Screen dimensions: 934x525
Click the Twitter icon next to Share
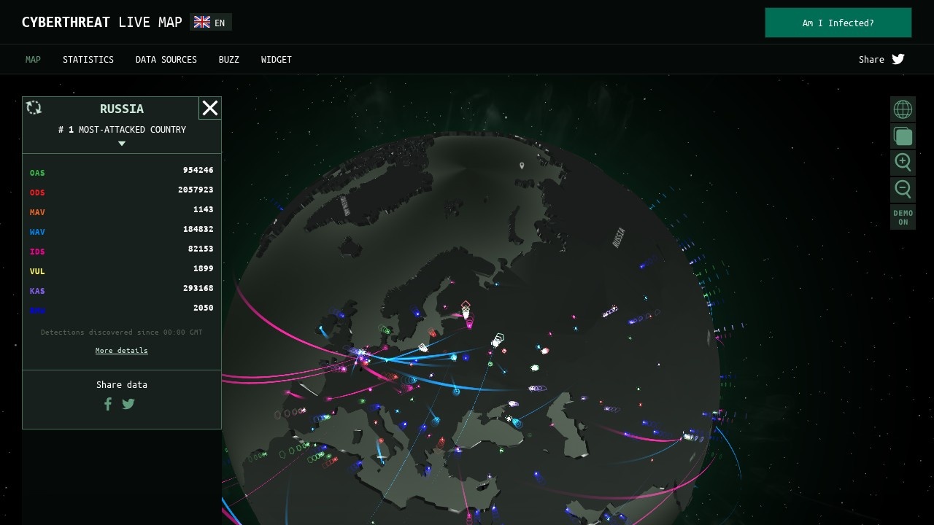tap(898, 59)
